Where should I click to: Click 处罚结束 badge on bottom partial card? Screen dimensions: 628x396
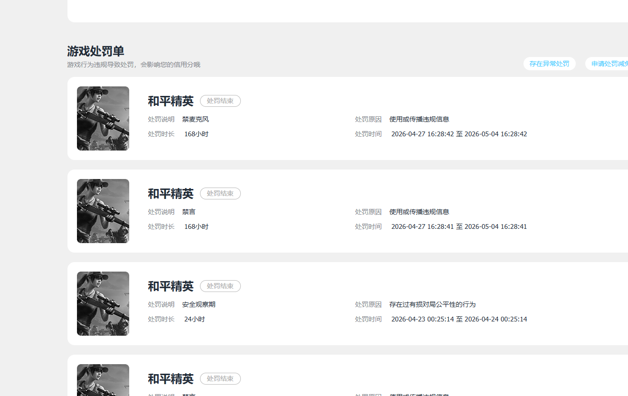click(220, 378)
